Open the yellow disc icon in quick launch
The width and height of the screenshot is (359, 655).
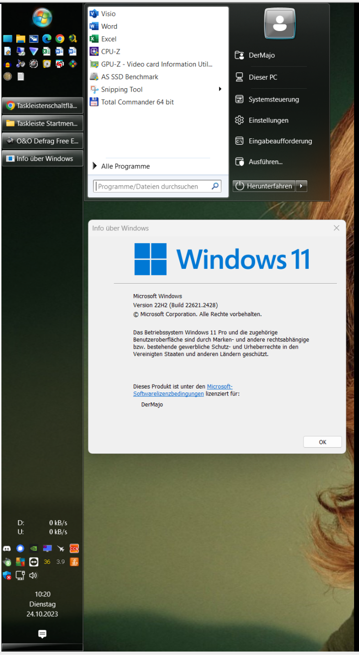coord(47,64)
